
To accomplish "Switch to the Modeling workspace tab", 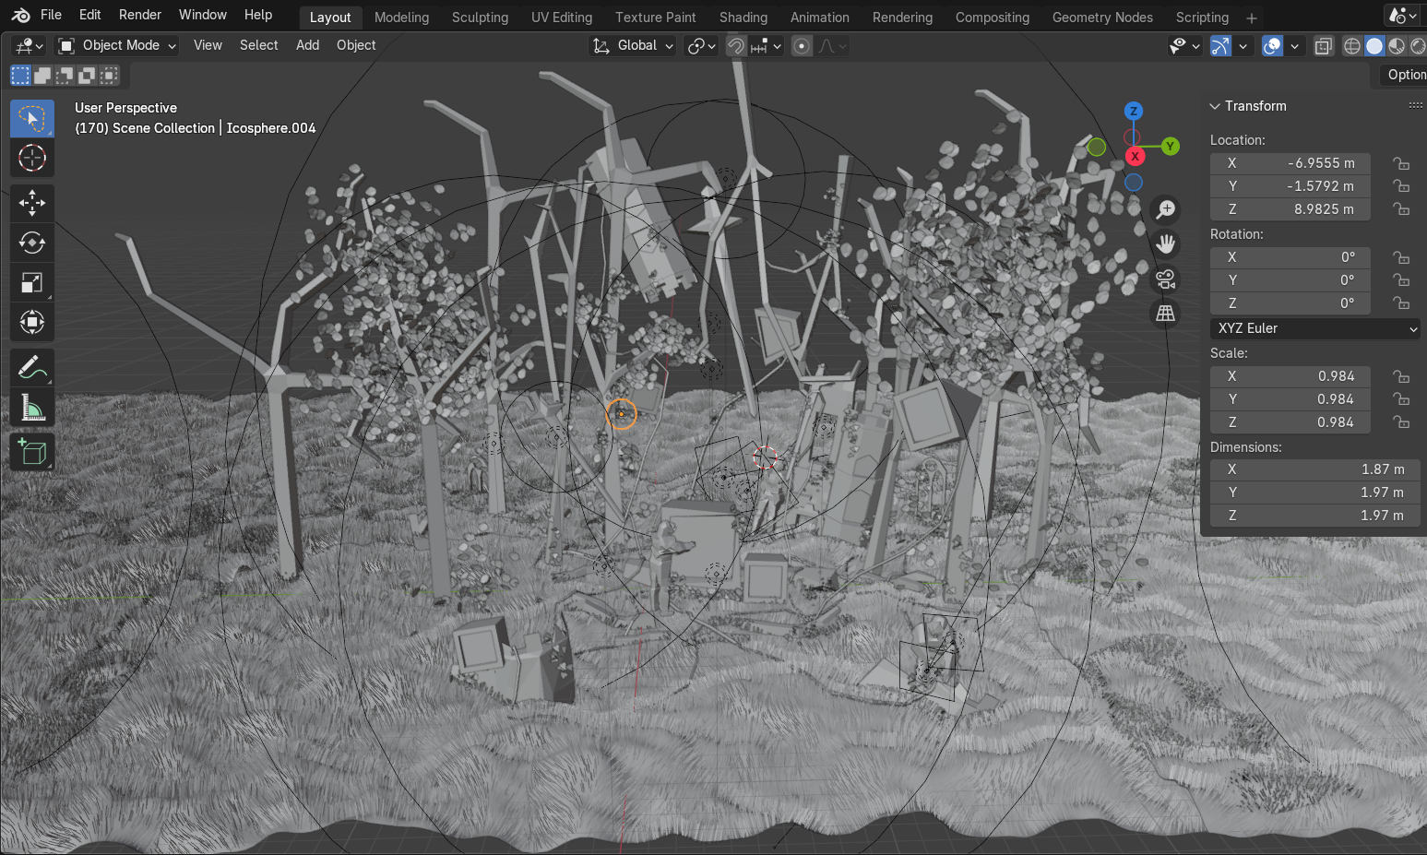I will (401, 18).
